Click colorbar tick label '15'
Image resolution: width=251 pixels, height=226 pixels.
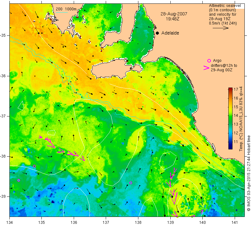click(x=236, y=107)
